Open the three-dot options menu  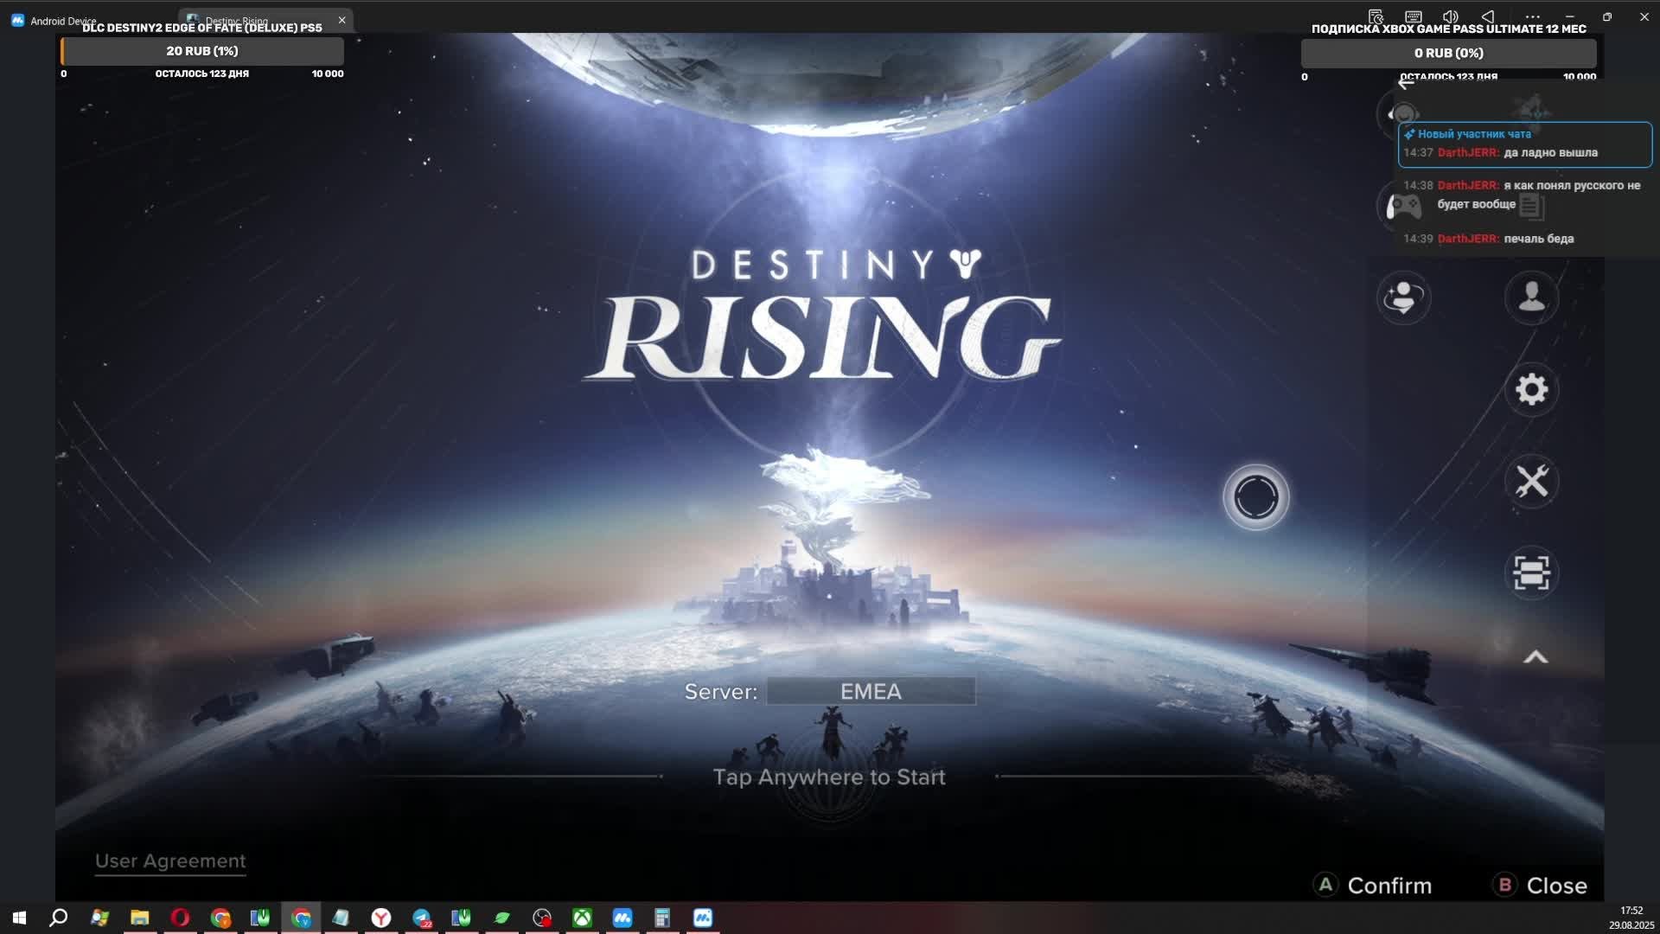tap(1534, 16)
